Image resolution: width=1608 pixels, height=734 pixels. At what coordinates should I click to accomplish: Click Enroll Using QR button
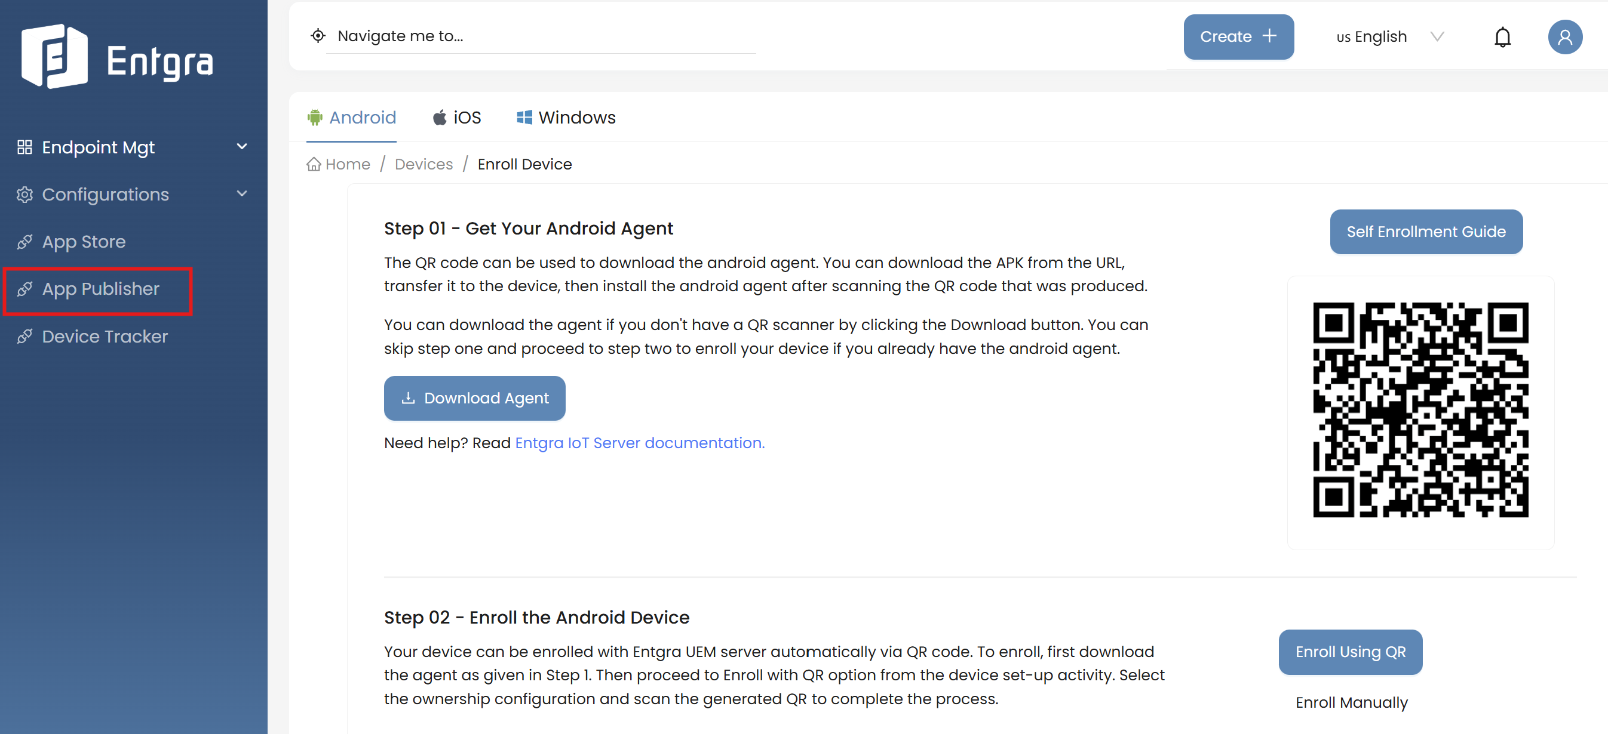point(1350,652)
